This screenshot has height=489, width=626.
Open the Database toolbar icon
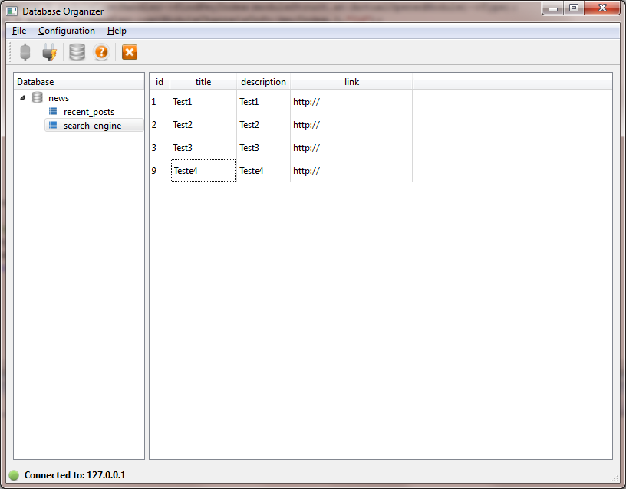(76, 51)
